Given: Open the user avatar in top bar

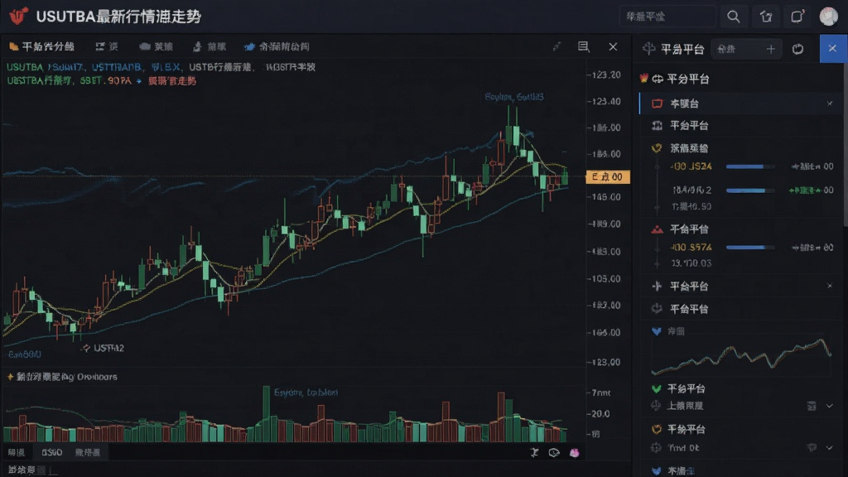Looking at the screenshot, I should [x=828, y=17].
